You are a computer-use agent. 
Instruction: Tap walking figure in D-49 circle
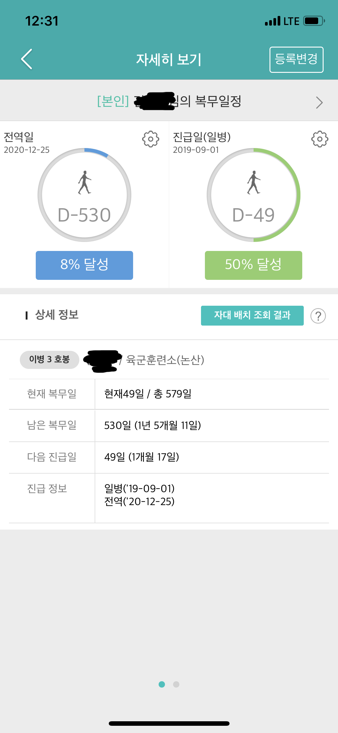254,183
